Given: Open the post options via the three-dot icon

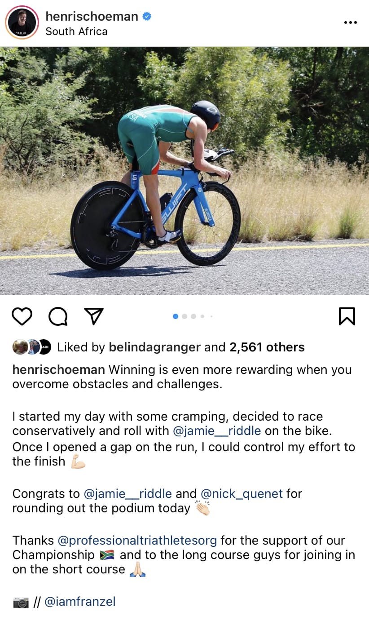Looking at the screenshot, I should point(350,22).
